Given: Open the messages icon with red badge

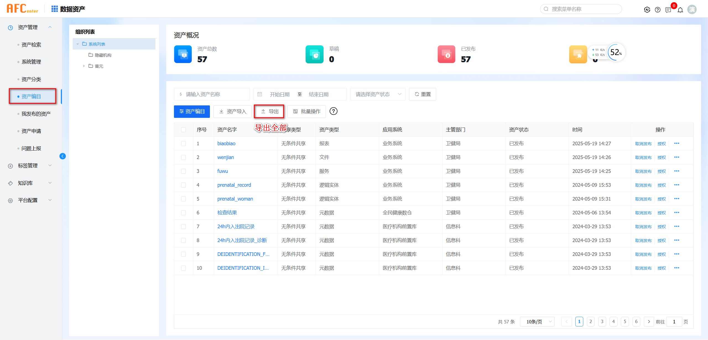Looking at the screenshot, I should [668, 10].
